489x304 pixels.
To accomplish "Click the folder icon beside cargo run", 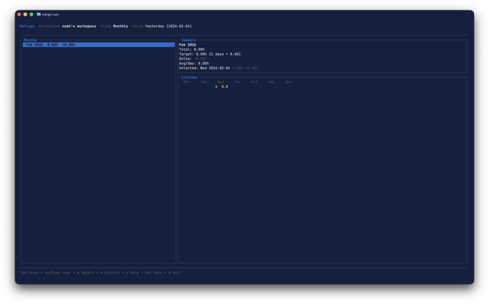I will [x=39, y=14].
